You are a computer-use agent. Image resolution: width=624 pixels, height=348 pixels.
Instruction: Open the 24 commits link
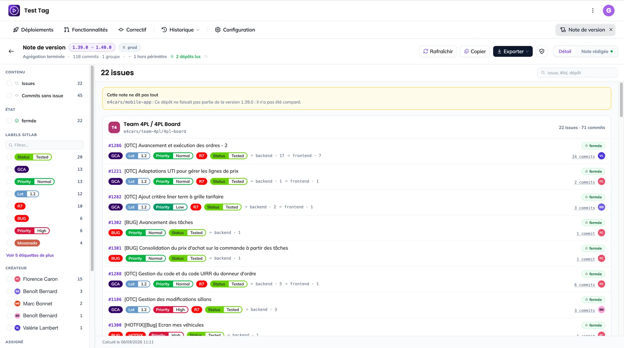pyautogui.click(x=583, y=156)
